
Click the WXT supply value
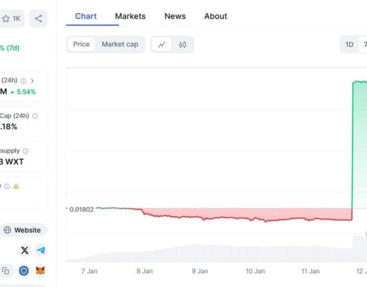coord(12,162)
